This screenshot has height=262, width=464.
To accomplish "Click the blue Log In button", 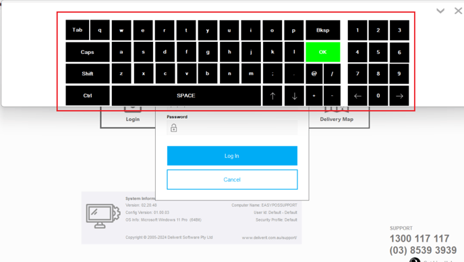I will coord(232,155).
